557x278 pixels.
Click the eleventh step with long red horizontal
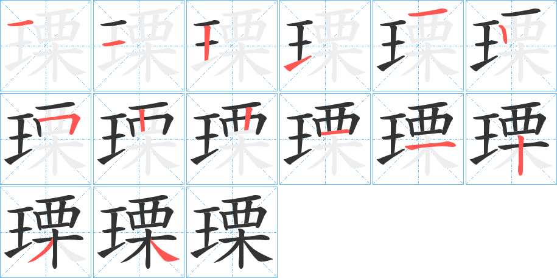tap(418, 139)
